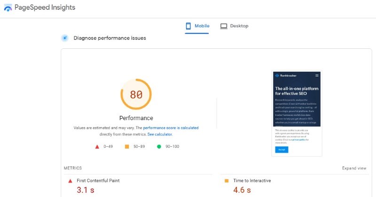Click the blue Accept button in preview
This screenshot has width=376, height=197.
tap(282, 150)
